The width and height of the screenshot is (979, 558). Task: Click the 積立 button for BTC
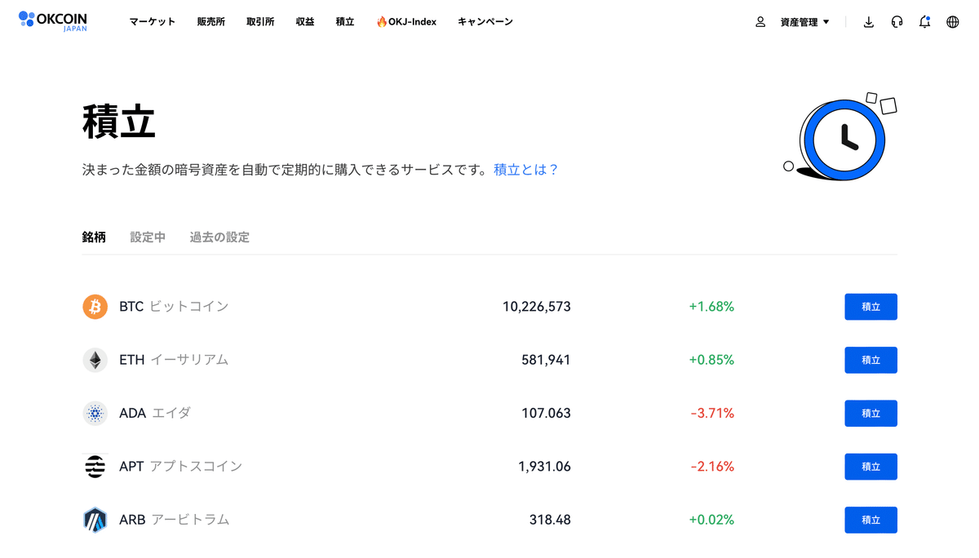(x=870, y=307)
